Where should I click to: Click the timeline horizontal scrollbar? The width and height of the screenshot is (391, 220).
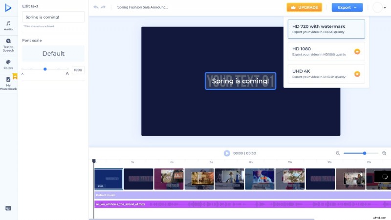(201, 219)
